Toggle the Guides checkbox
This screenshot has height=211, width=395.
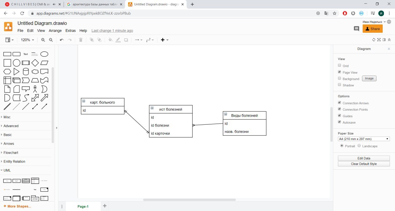point(339,115)
